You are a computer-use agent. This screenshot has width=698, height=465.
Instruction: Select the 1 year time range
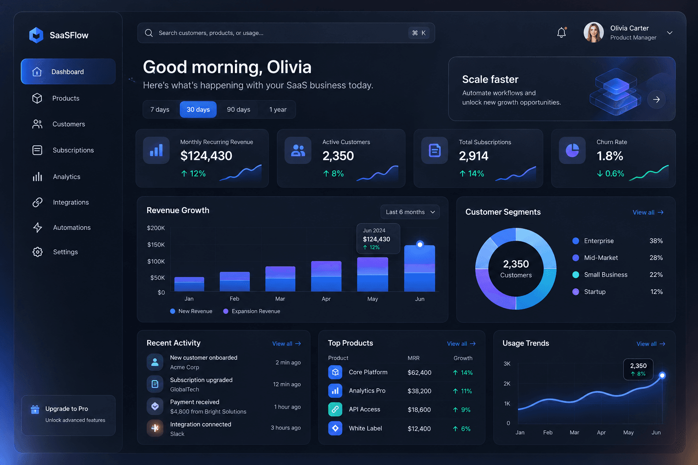(278, 109)
